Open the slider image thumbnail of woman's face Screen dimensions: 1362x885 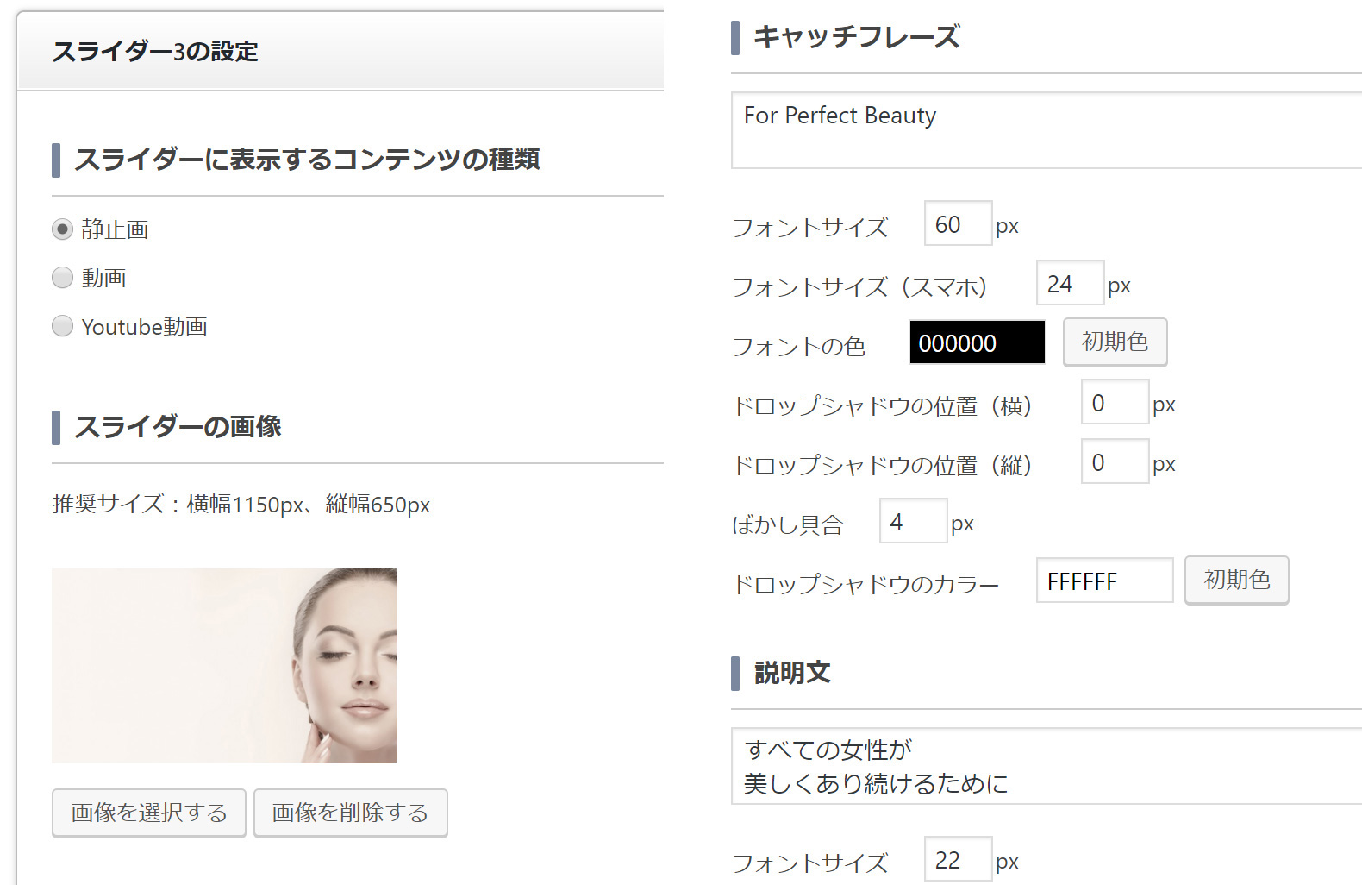click(224, 665)
